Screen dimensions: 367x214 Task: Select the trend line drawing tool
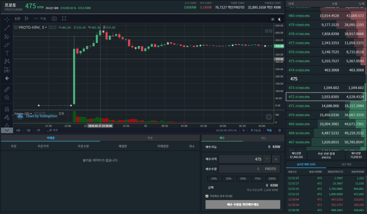(x=7, y=28)
